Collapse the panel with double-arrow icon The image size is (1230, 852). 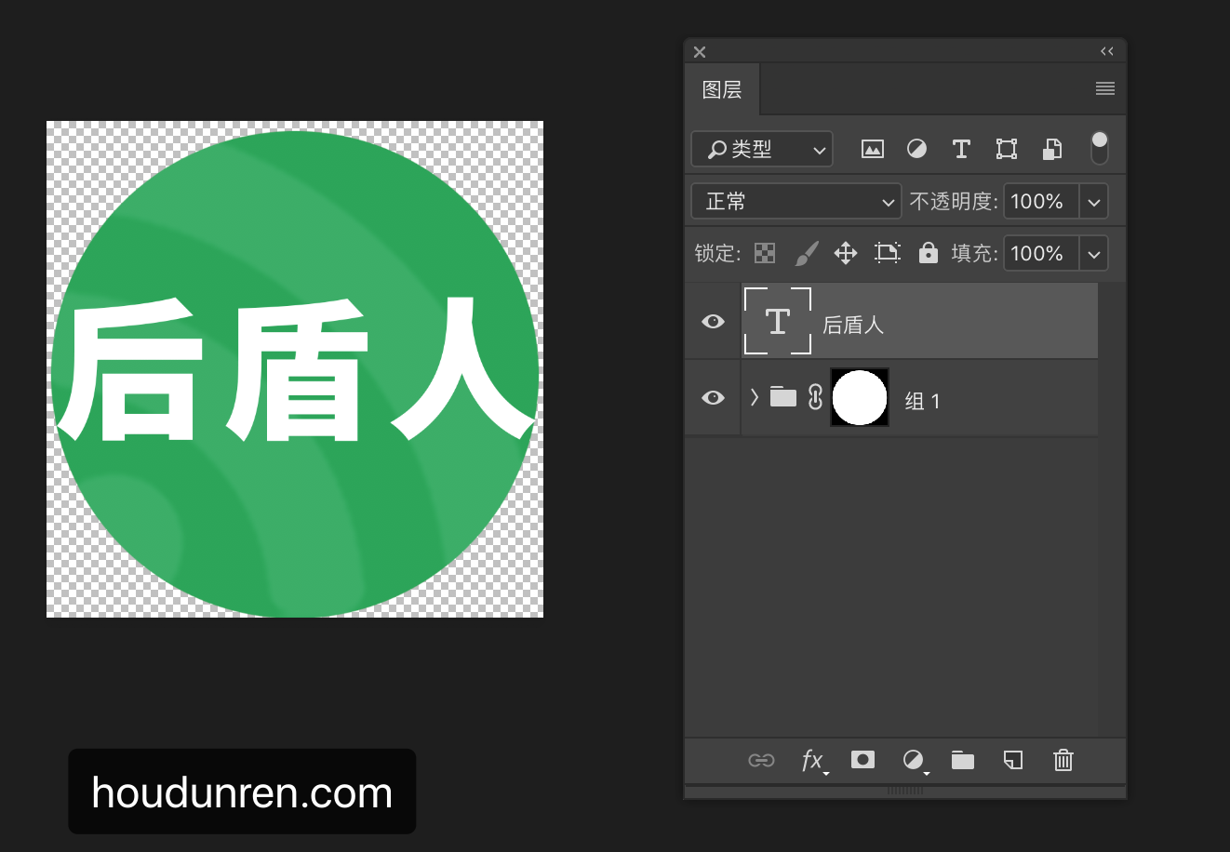pos(1106,51)
